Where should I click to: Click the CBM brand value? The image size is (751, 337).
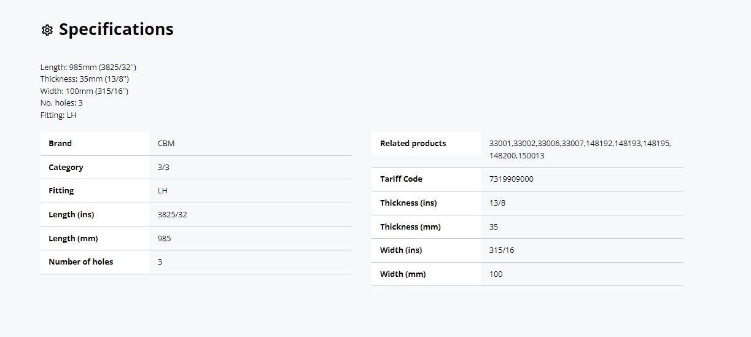point(166,143)
